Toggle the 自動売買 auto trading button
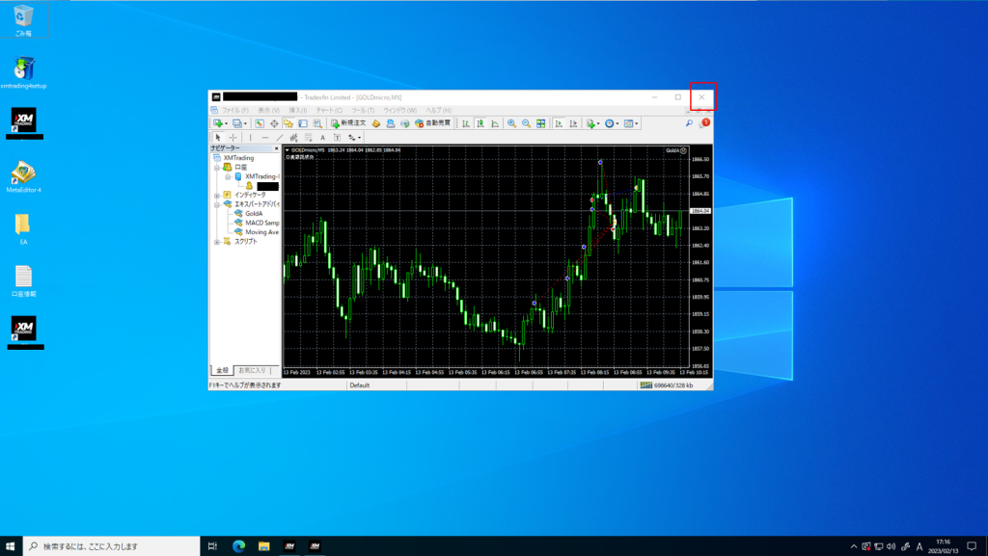 pos(433,124)
